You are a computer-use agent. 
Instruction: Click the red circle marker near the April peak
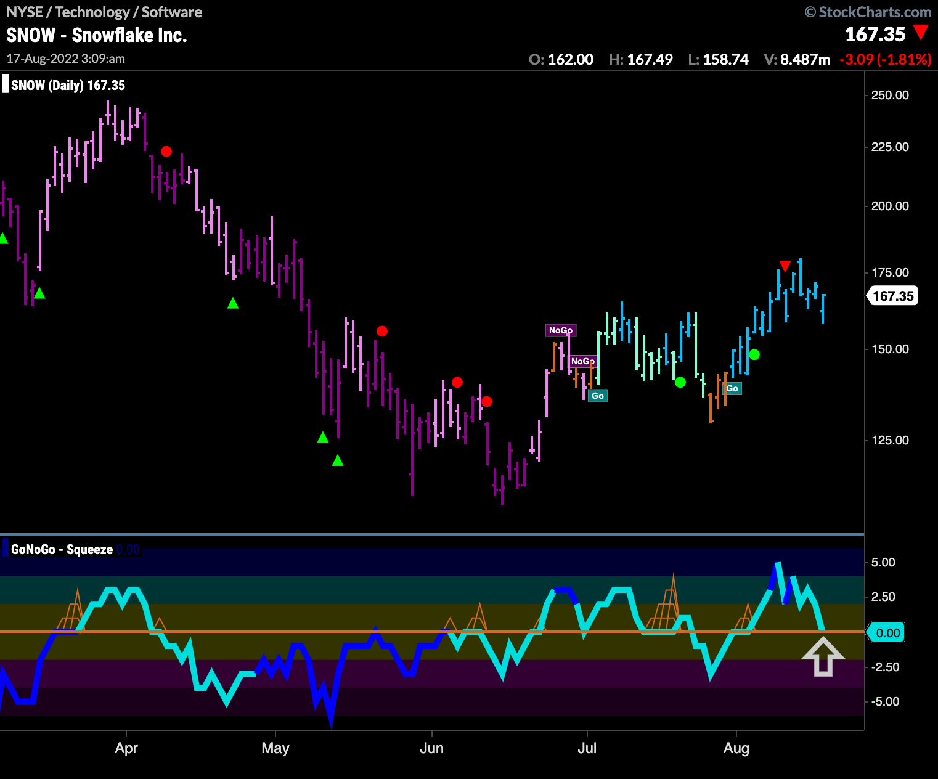(x=166, y=152)
